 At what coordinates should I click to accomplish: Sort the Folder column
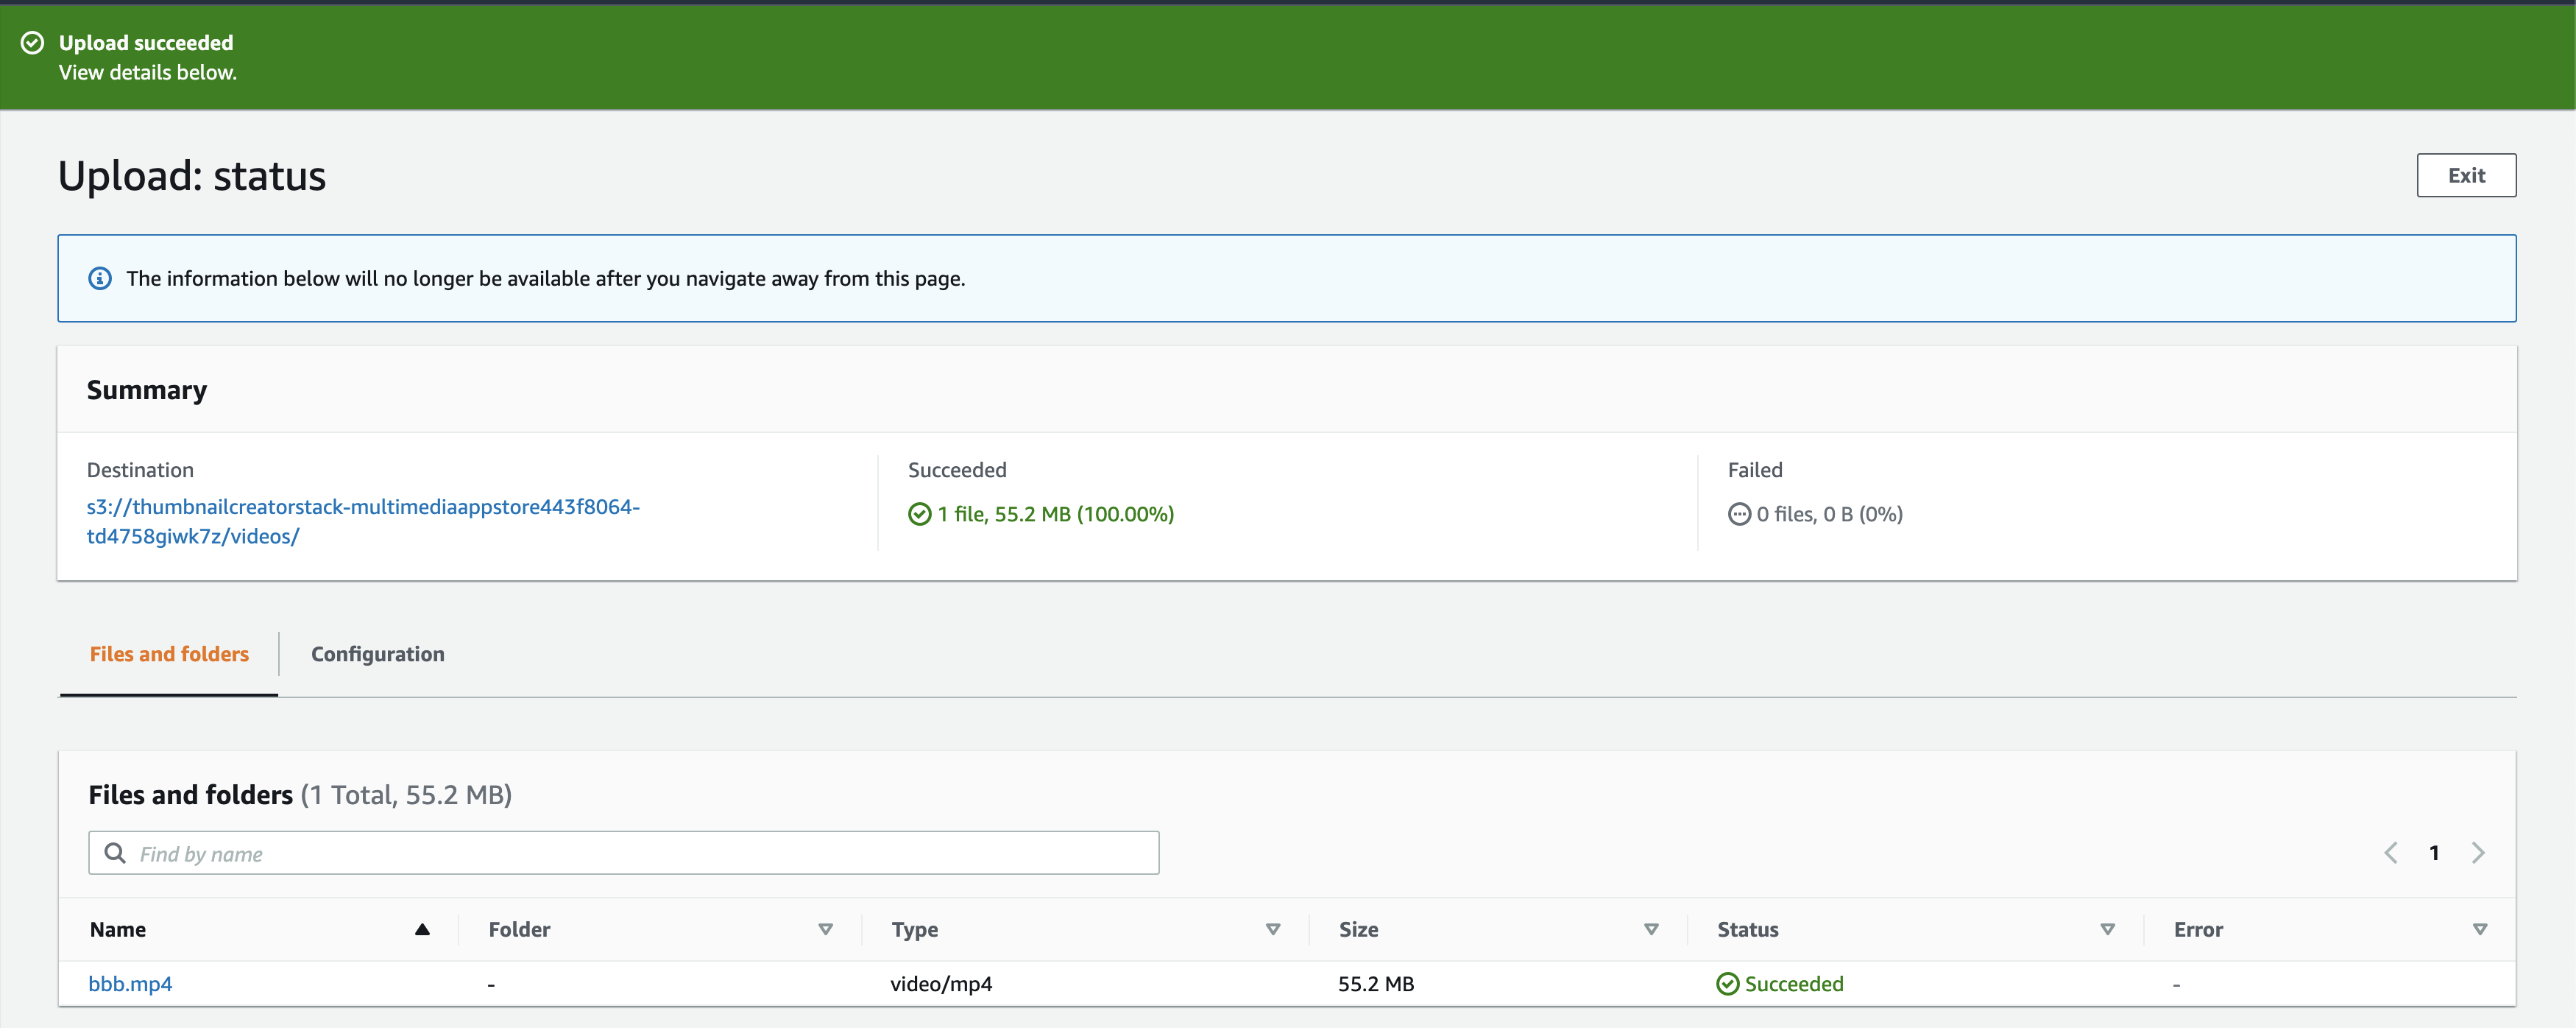(x=825, y=929)
